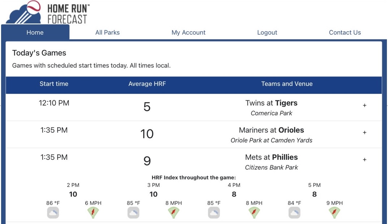Viewport: 388px width, 224px height.
Task: Click the 4 PM cloudy weather icon
Action: click(214, 212)
